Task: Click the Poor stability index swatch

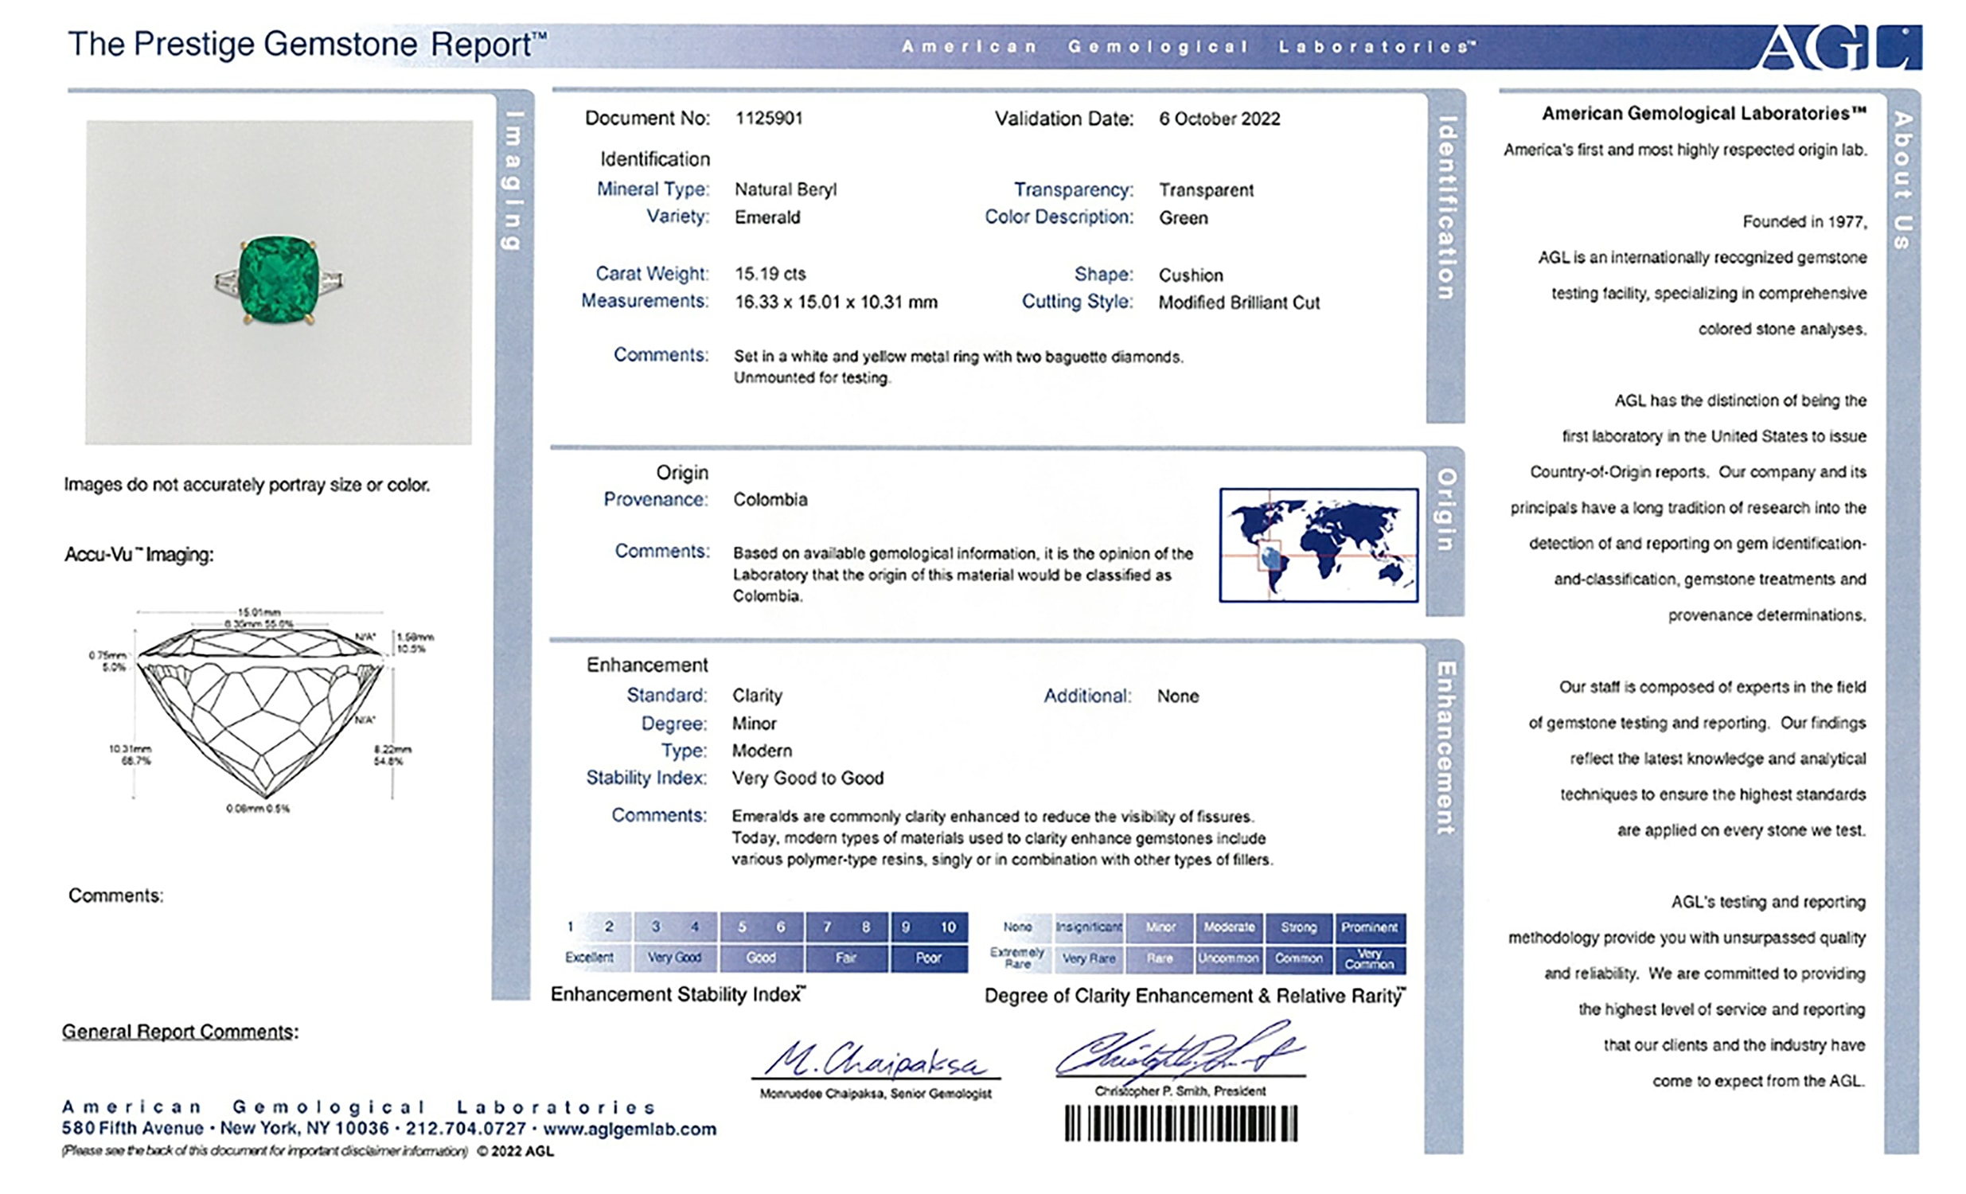Action: click(929, 957)
